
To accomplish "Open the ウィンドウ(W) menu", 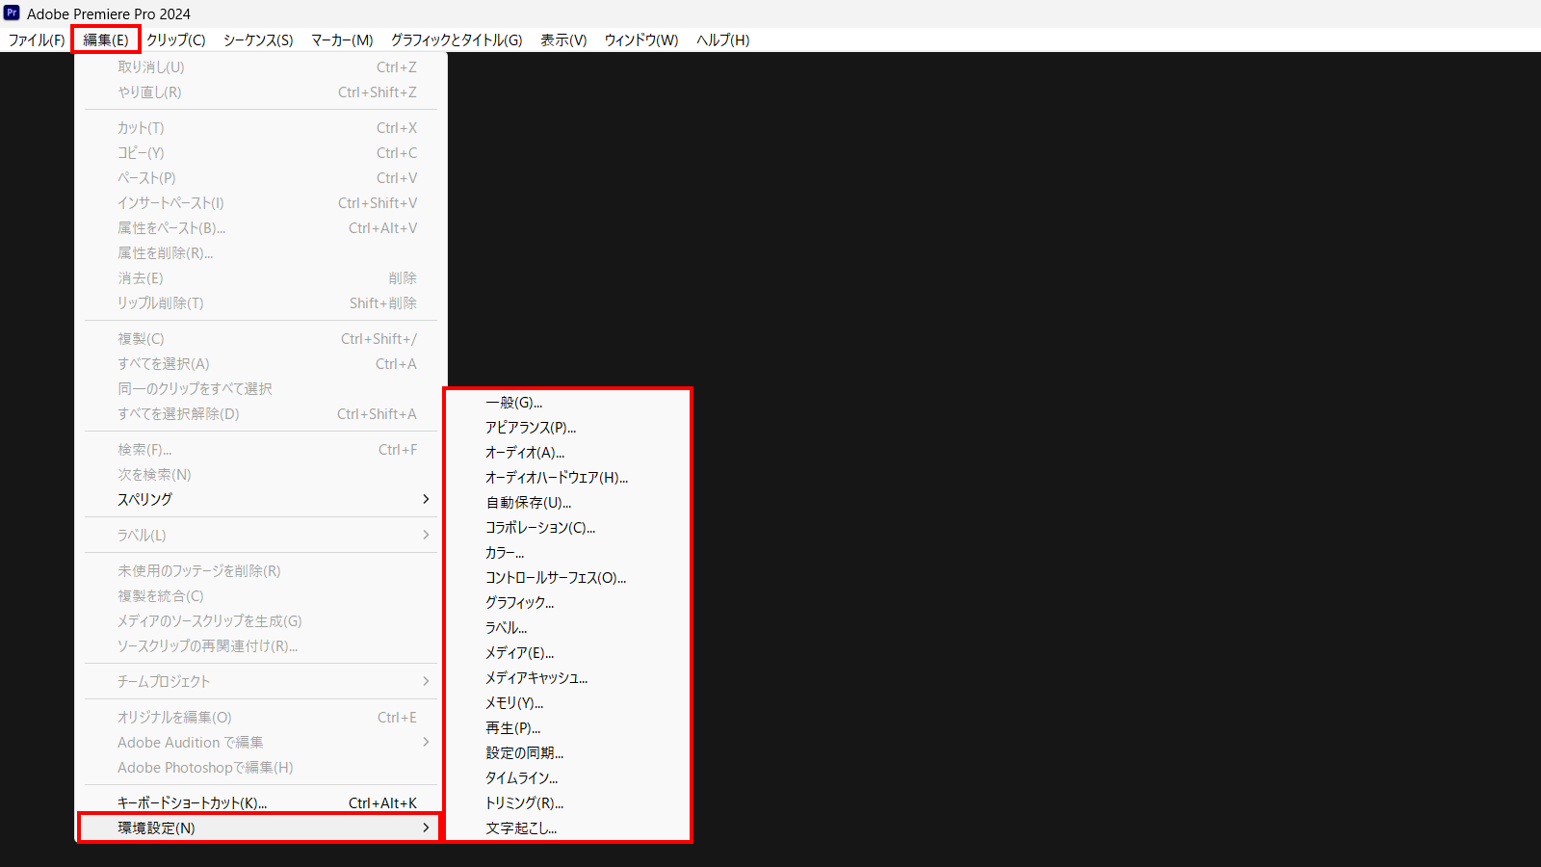I will click(x=641, y=39).
